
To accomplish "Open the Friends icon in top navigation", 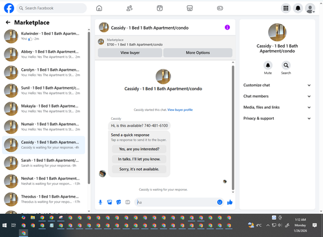I will pos(129,8).
